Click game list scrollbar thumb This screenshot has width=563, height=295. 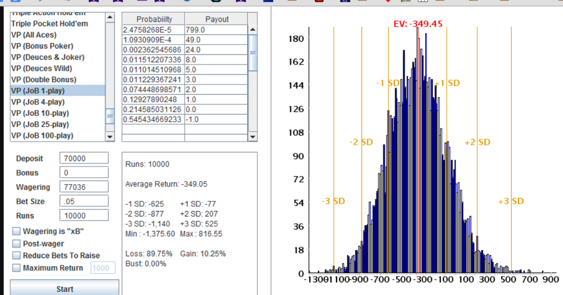pos(110,116)
